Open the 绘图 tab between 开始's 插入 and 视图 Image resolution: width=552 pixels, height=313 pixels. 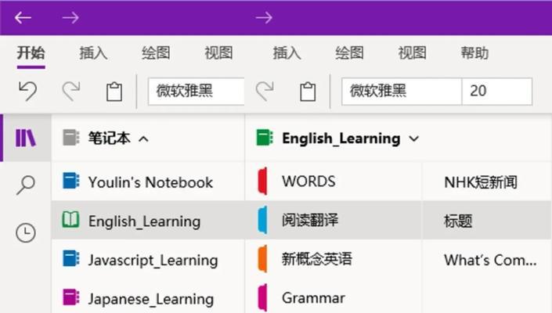[x=156, y=53]
